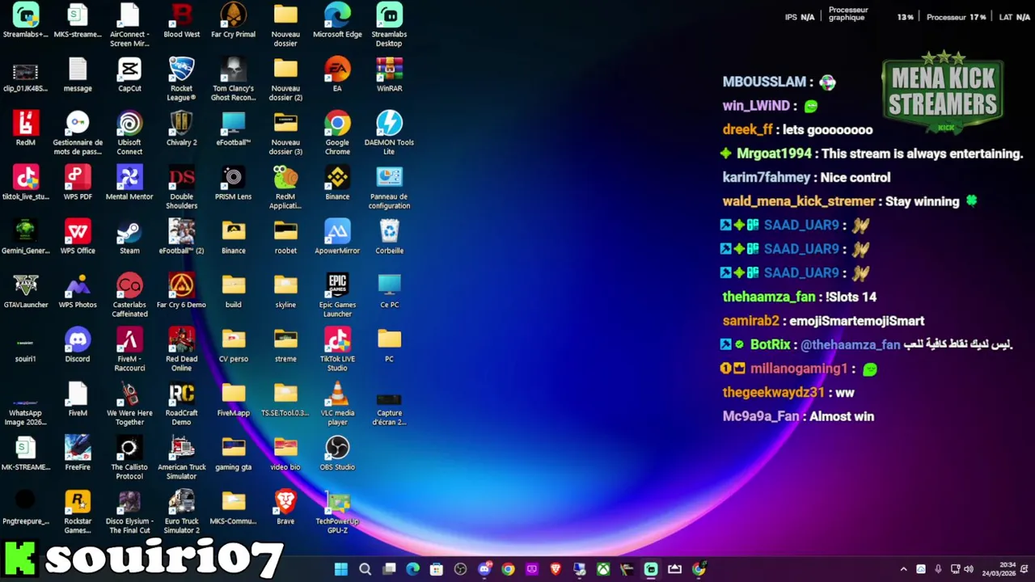Open We Were Here Together
1035x582 pixels.
[129, 404]
